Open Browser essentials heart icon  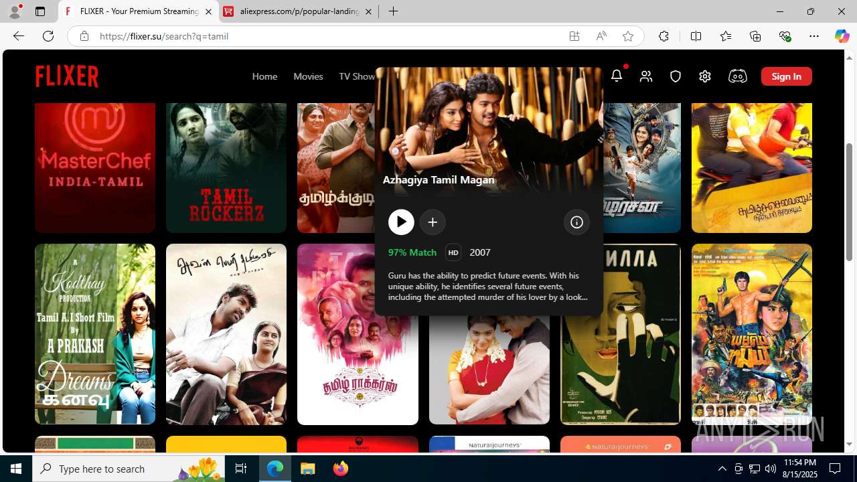click(785, 36)
